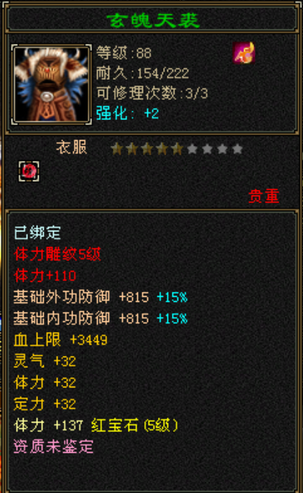Click the 可修理次数:3/3 repair count
Image resolution: width=303 pixels, height=493 pixels.
[x=152, y=94]
